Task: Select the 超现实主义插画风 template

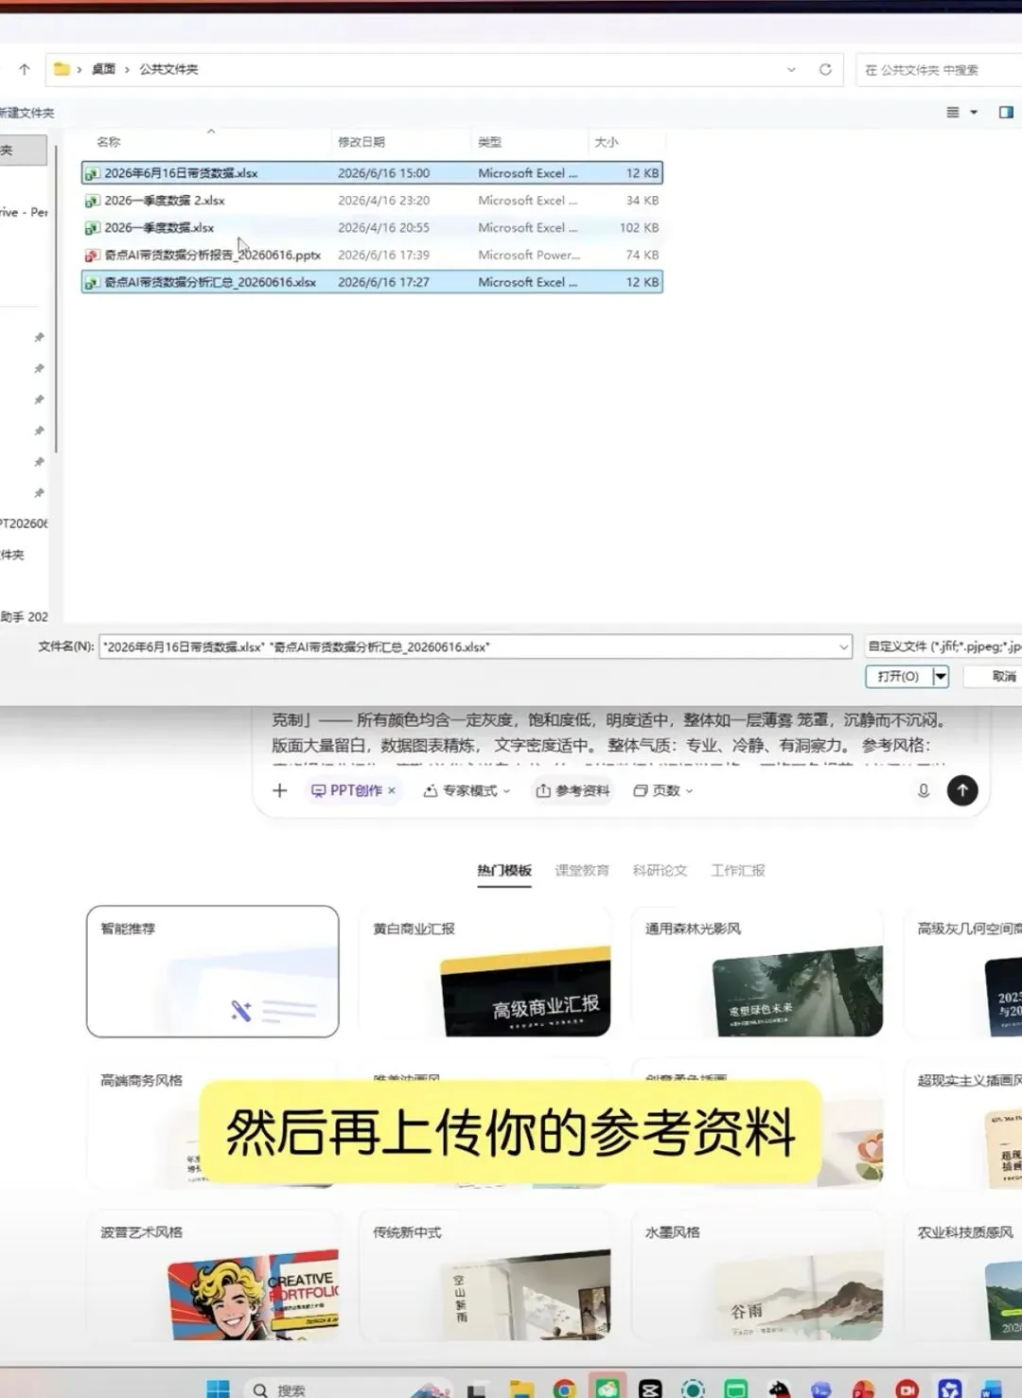Action: [x=963, y=1124]
